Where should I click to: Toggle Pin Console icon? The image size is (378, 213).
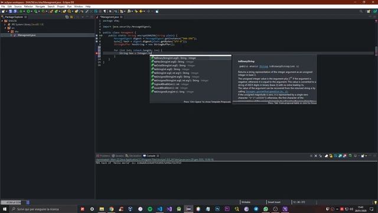[x=350, y=156]
